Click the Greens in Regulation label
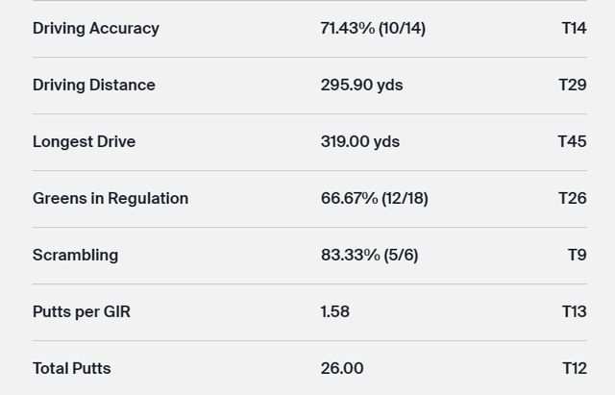Image resolution: width=615 pixels, height=395 pixels. 111,198
